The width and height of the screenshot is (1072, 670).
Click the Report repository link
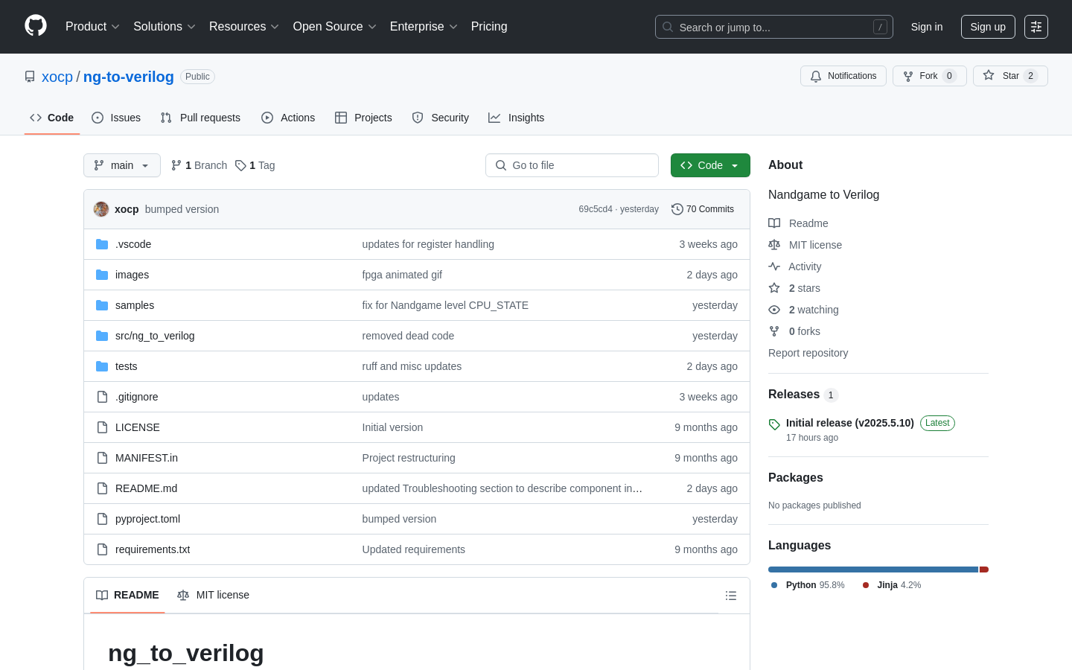tap(808, 353)
